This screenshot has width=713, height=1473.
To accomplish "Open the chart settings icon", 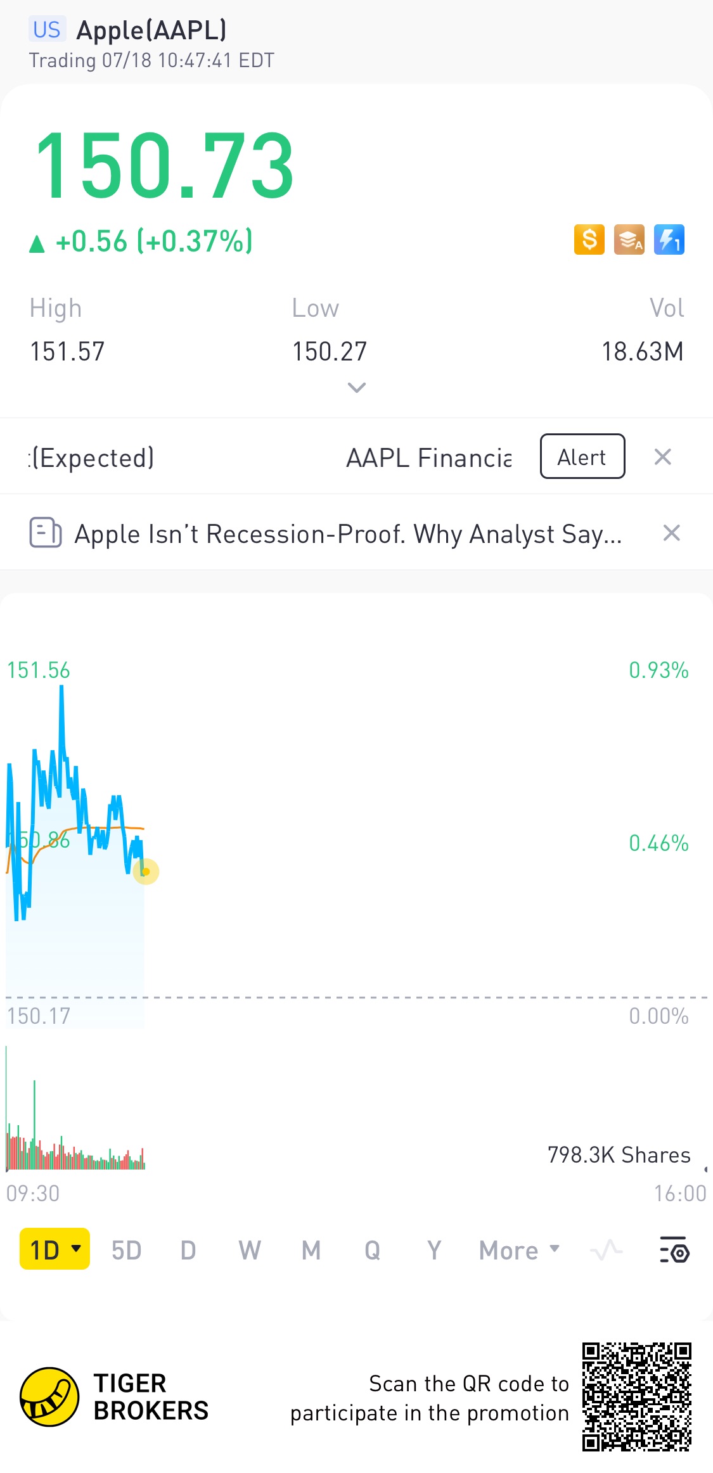I will pos(674,1250).
